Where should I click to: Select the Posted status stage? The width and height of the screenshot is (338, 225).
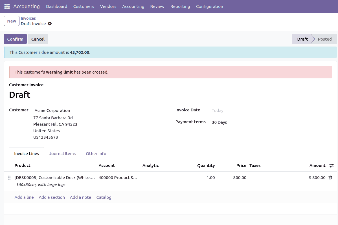(x=325, y=39)
